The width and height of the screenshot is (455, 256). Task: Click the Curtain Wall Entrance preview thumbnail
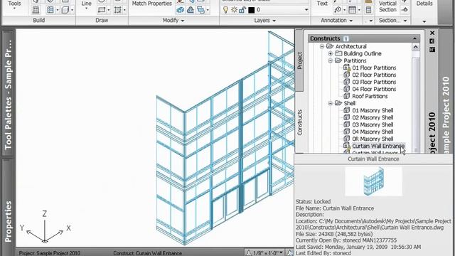pos(373,181)
